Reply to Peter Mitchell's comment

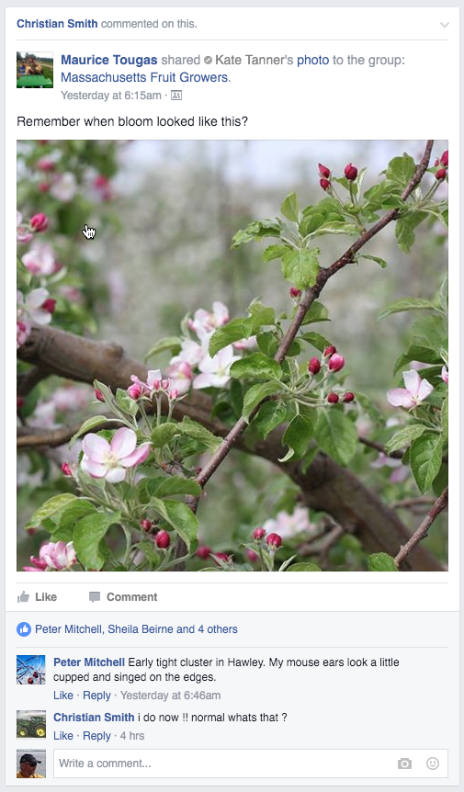96,696
